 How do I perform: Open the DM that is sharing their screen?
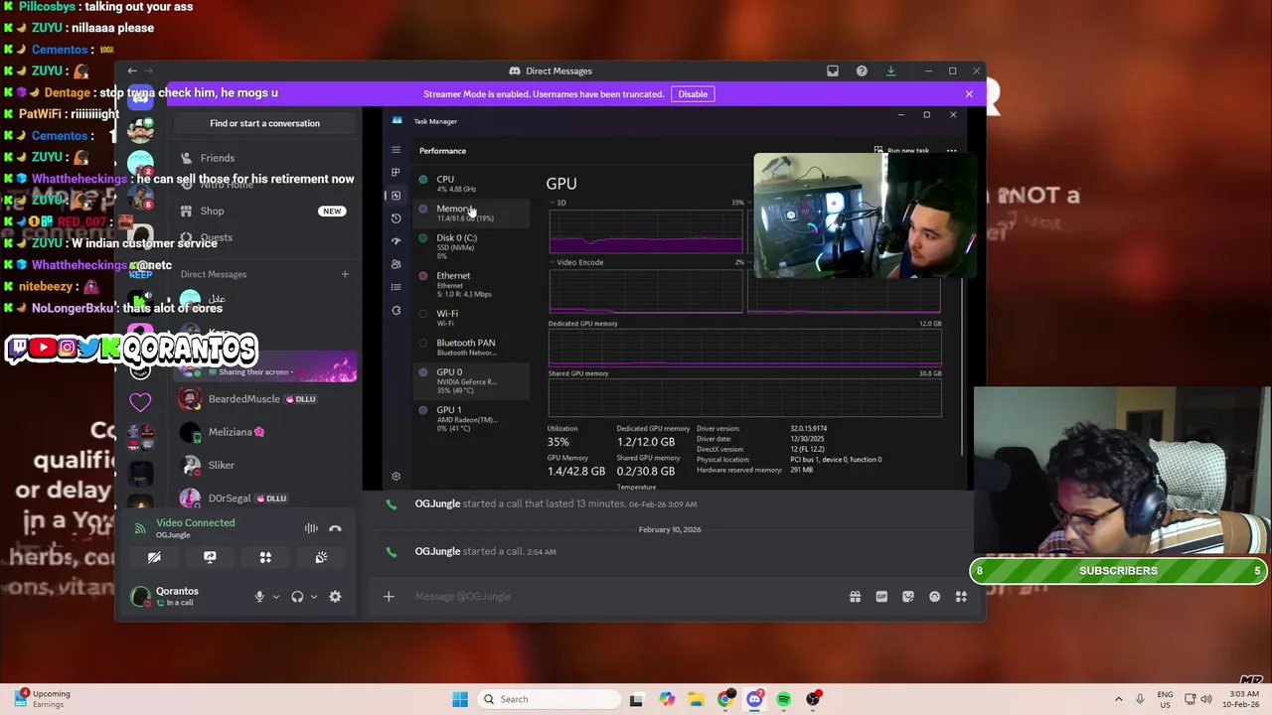[264, 367]
